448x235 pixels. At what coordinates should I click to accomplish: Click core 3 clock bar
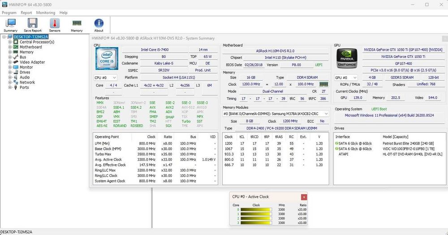(256, 223)
